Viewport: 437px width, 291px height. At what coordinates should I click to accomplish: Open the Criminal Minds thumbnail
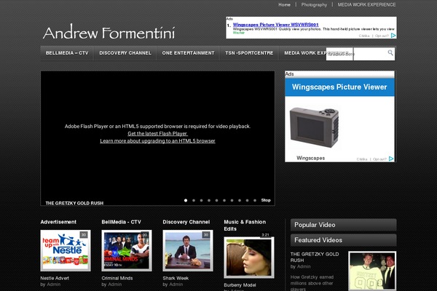127,250
